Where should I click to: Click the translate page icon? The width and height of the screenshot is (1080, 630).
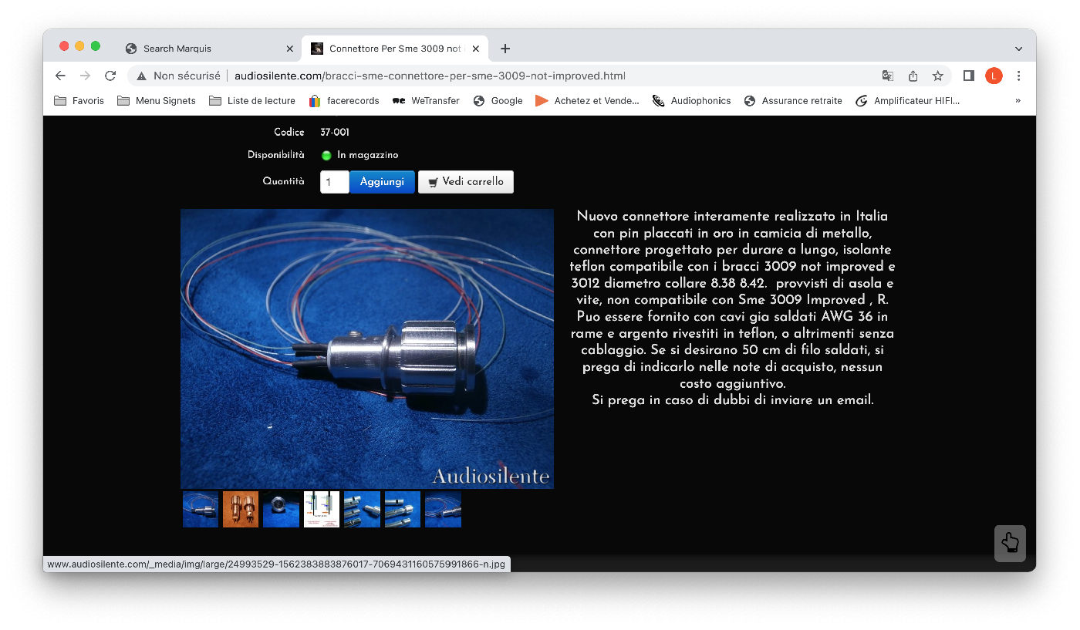pyautogui.click(x=888, y=76)
